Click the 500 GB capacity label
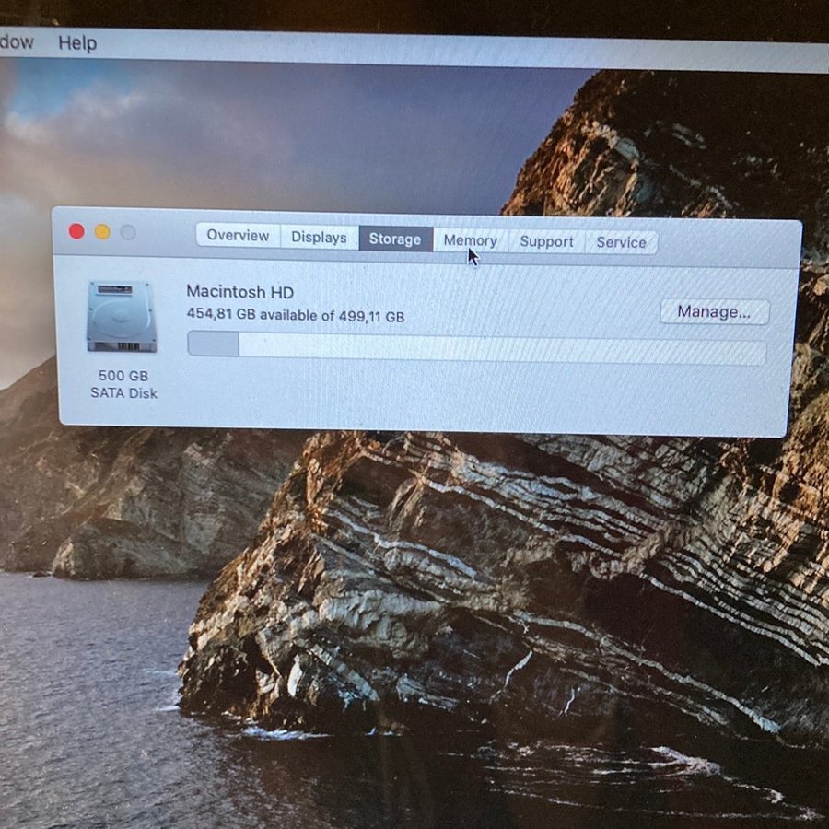Viewport: 829px width, 829px height. pos(123,376)
